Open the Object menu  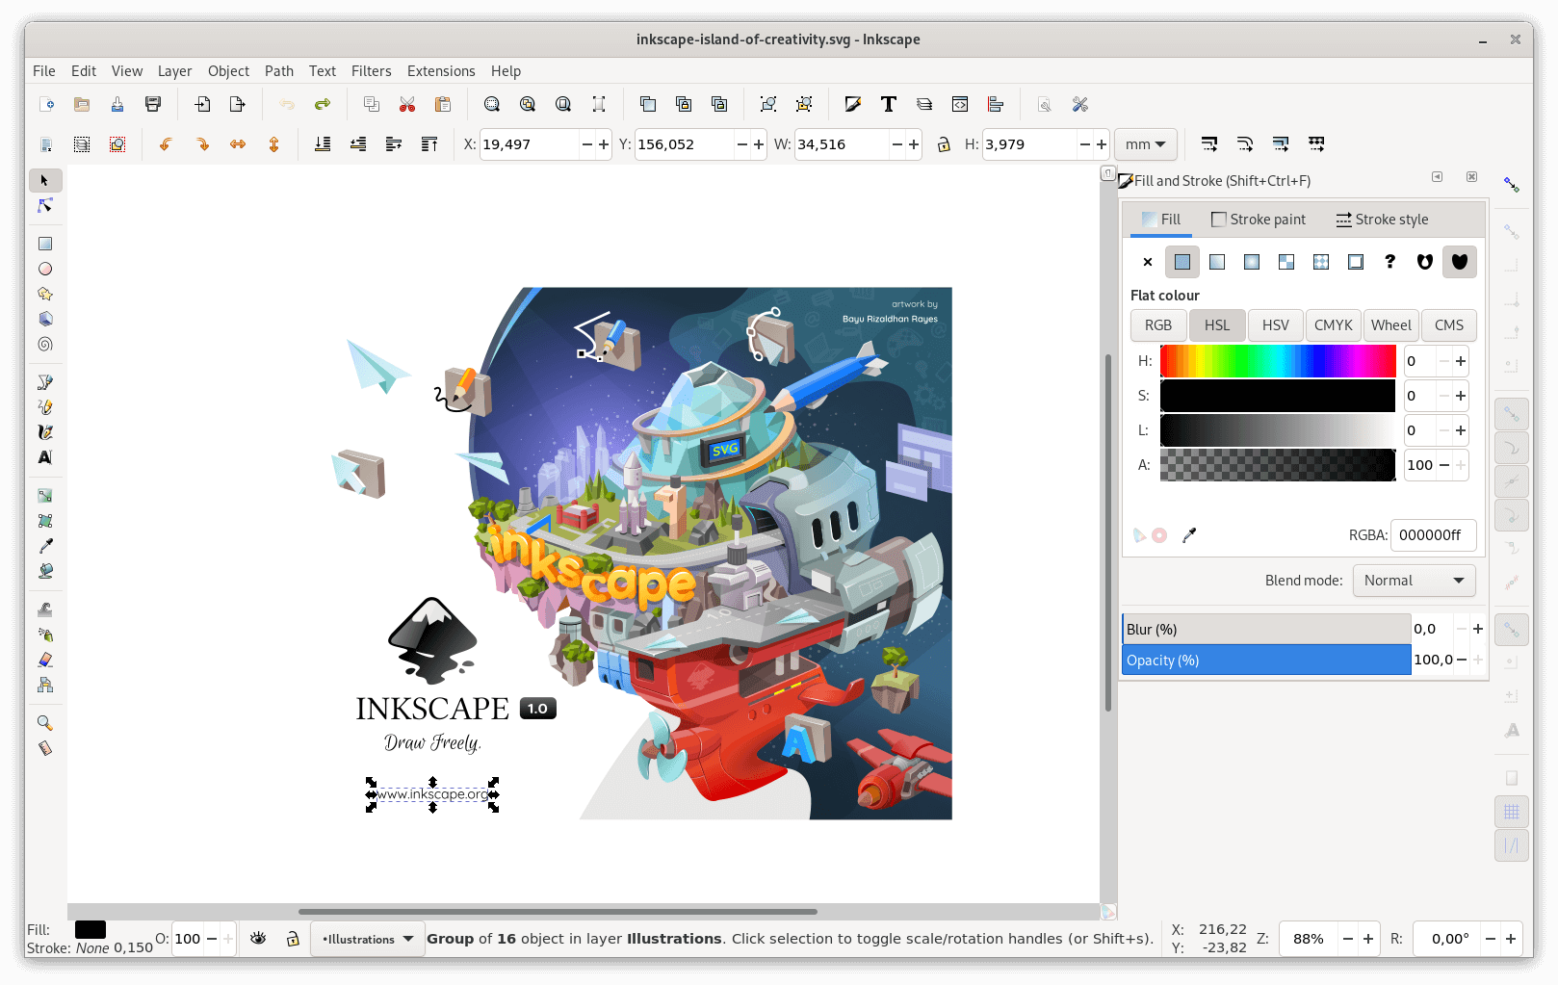pos(228,71)
